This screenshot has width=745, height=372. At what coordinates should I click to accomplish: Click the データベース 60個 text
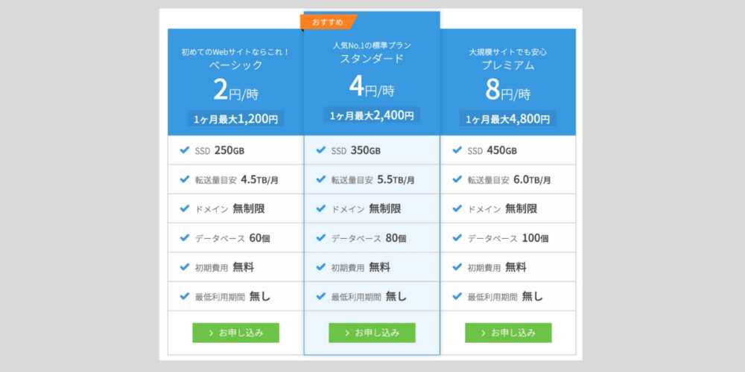pyautogui.click(x=232, y=238)
